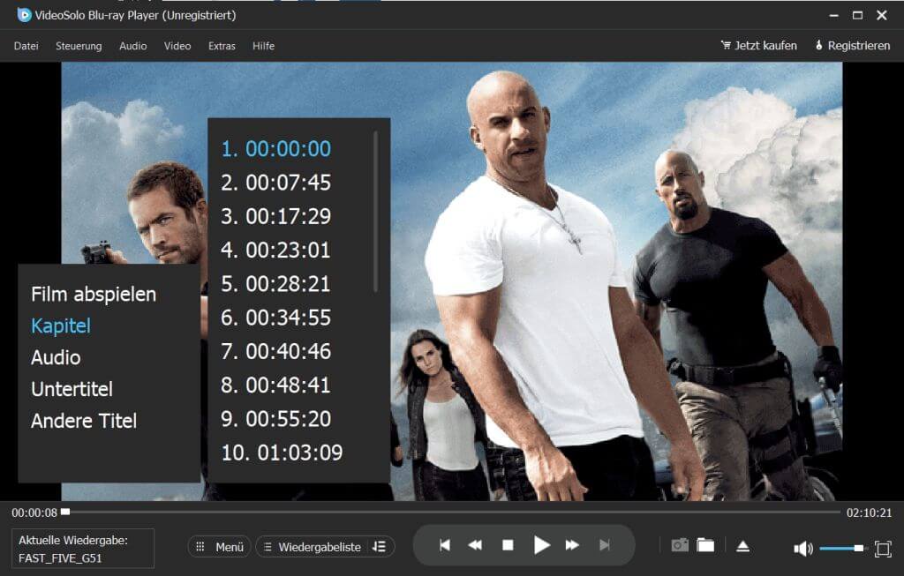Eject the disc using the eject icon

(744, 546)
